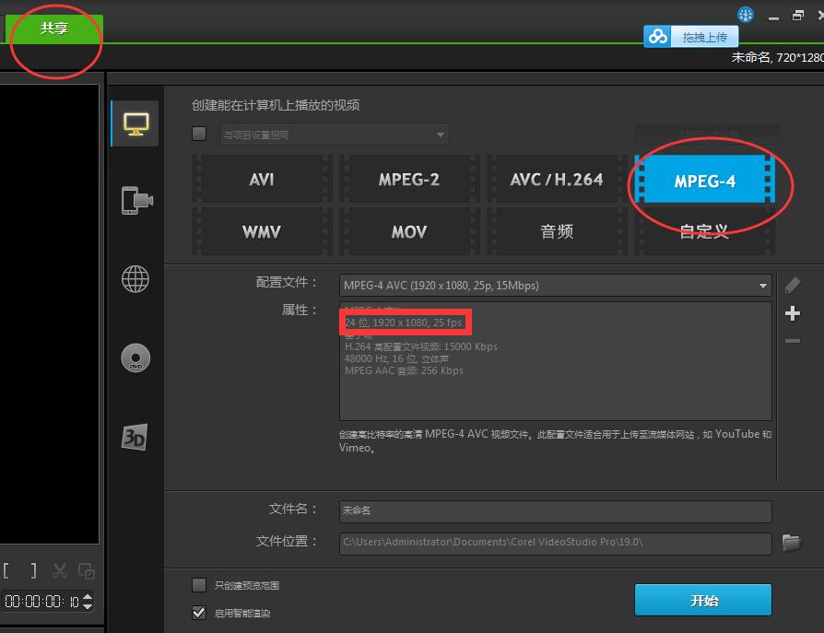
Task: Click the enlarge preview window icon
Action: click(x=87, y=571)
